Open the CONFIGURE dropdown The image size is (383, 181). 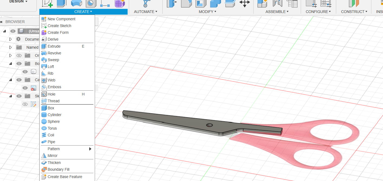pos(318,12)
